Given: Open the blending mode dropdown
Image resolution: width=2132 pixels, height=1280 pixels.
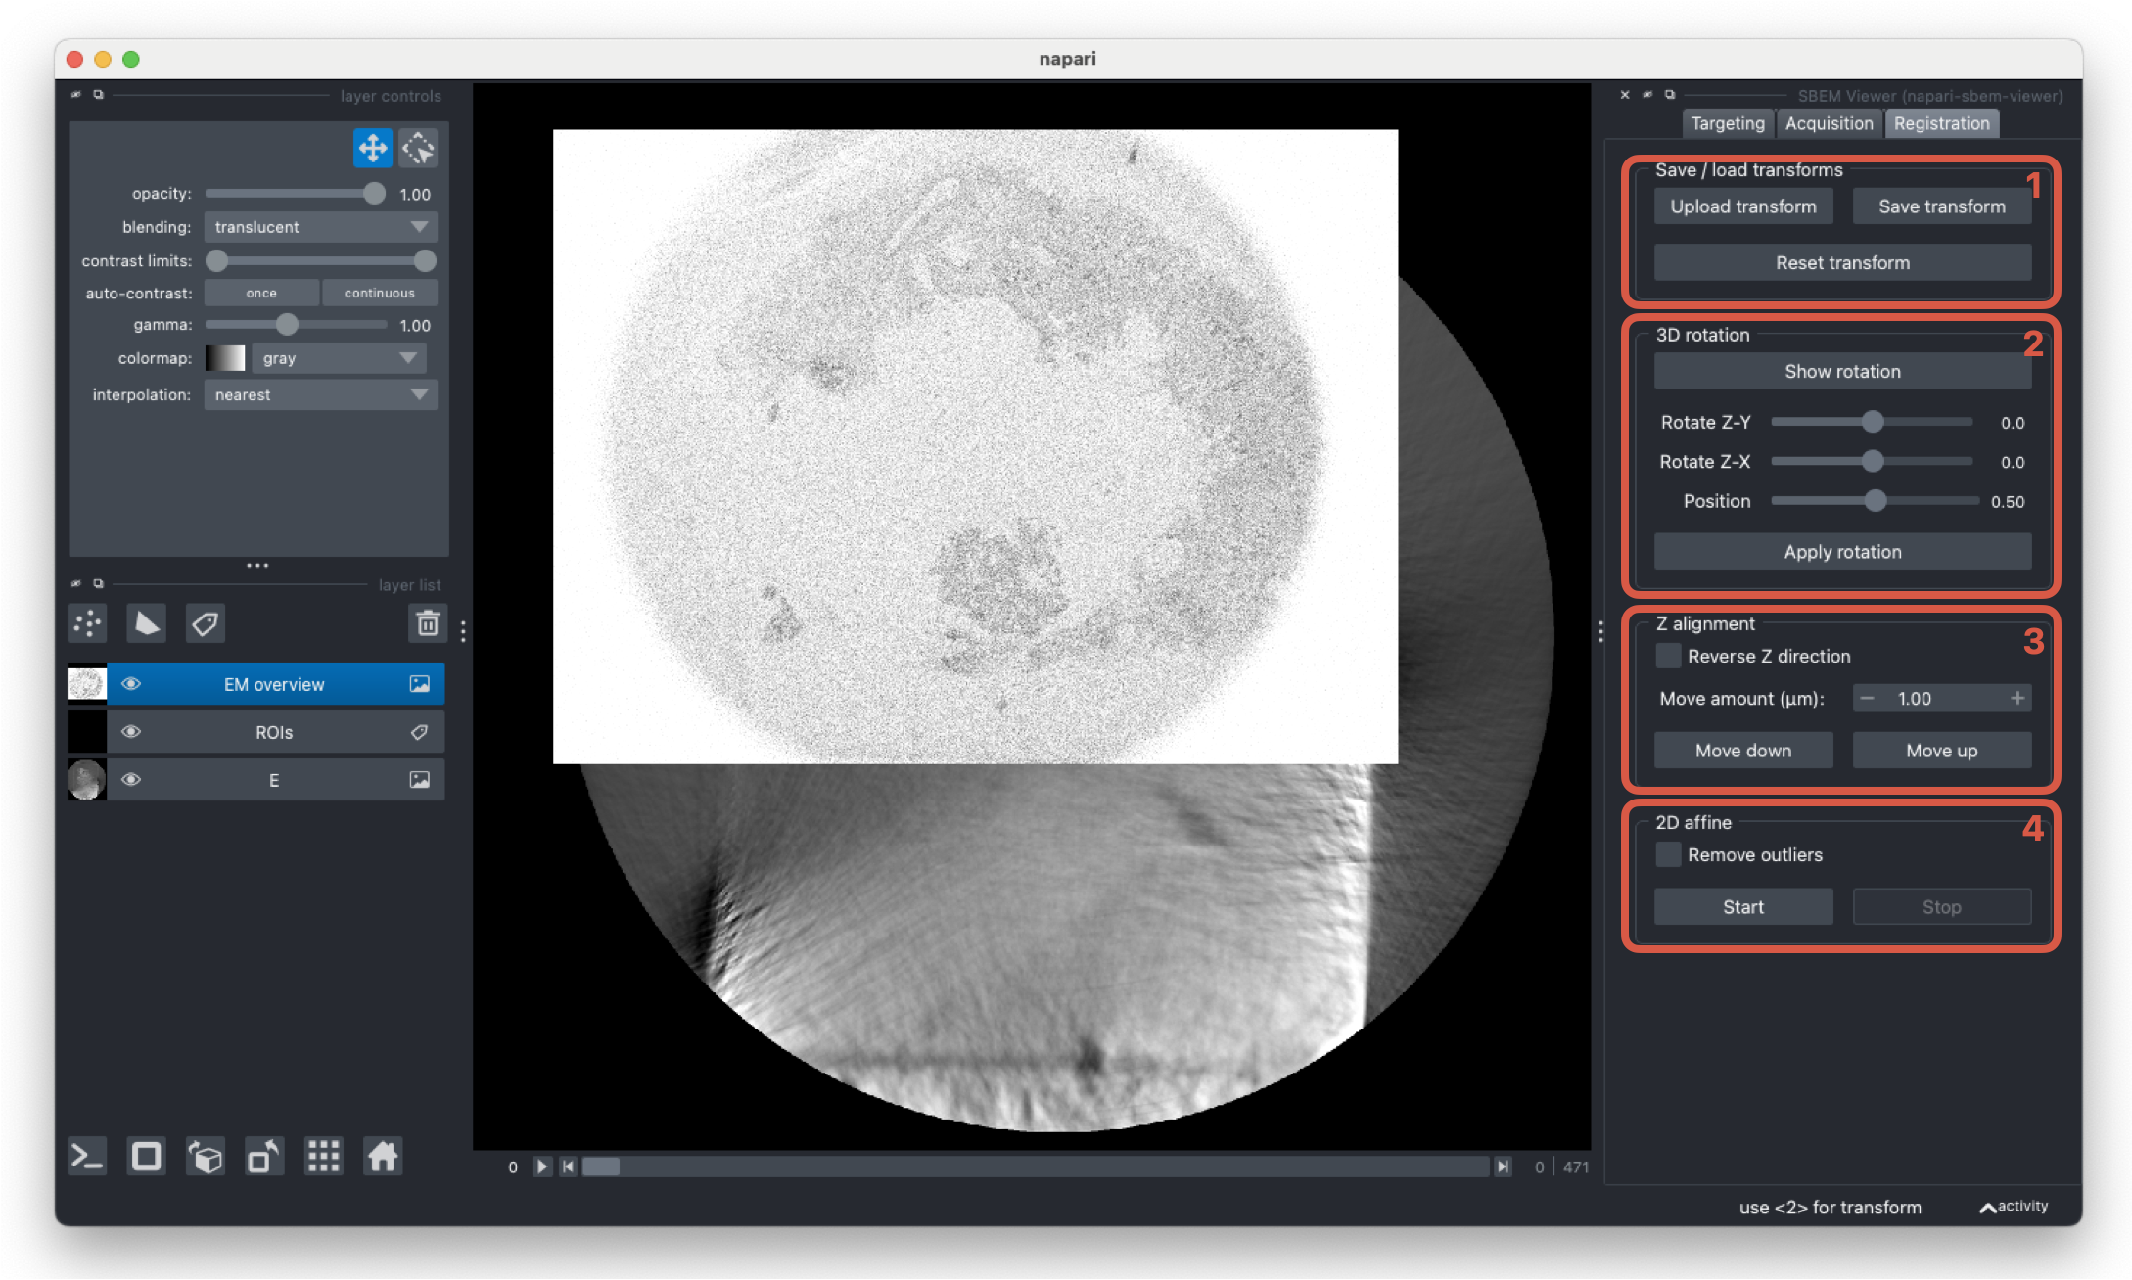Looking at the screenshot, I should click(320, 227).
